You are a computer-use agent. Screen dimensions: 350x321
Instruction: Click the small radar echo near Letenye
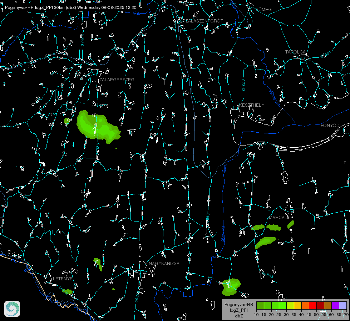point(68,292)
